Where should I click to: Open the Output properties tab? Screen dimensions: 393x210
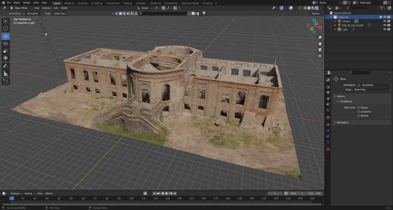328,93
